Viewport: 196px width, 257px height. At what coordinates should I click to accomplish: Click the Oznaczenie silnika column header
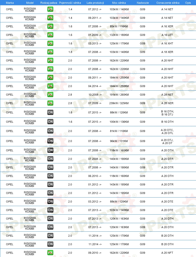[x=168, y=3]
